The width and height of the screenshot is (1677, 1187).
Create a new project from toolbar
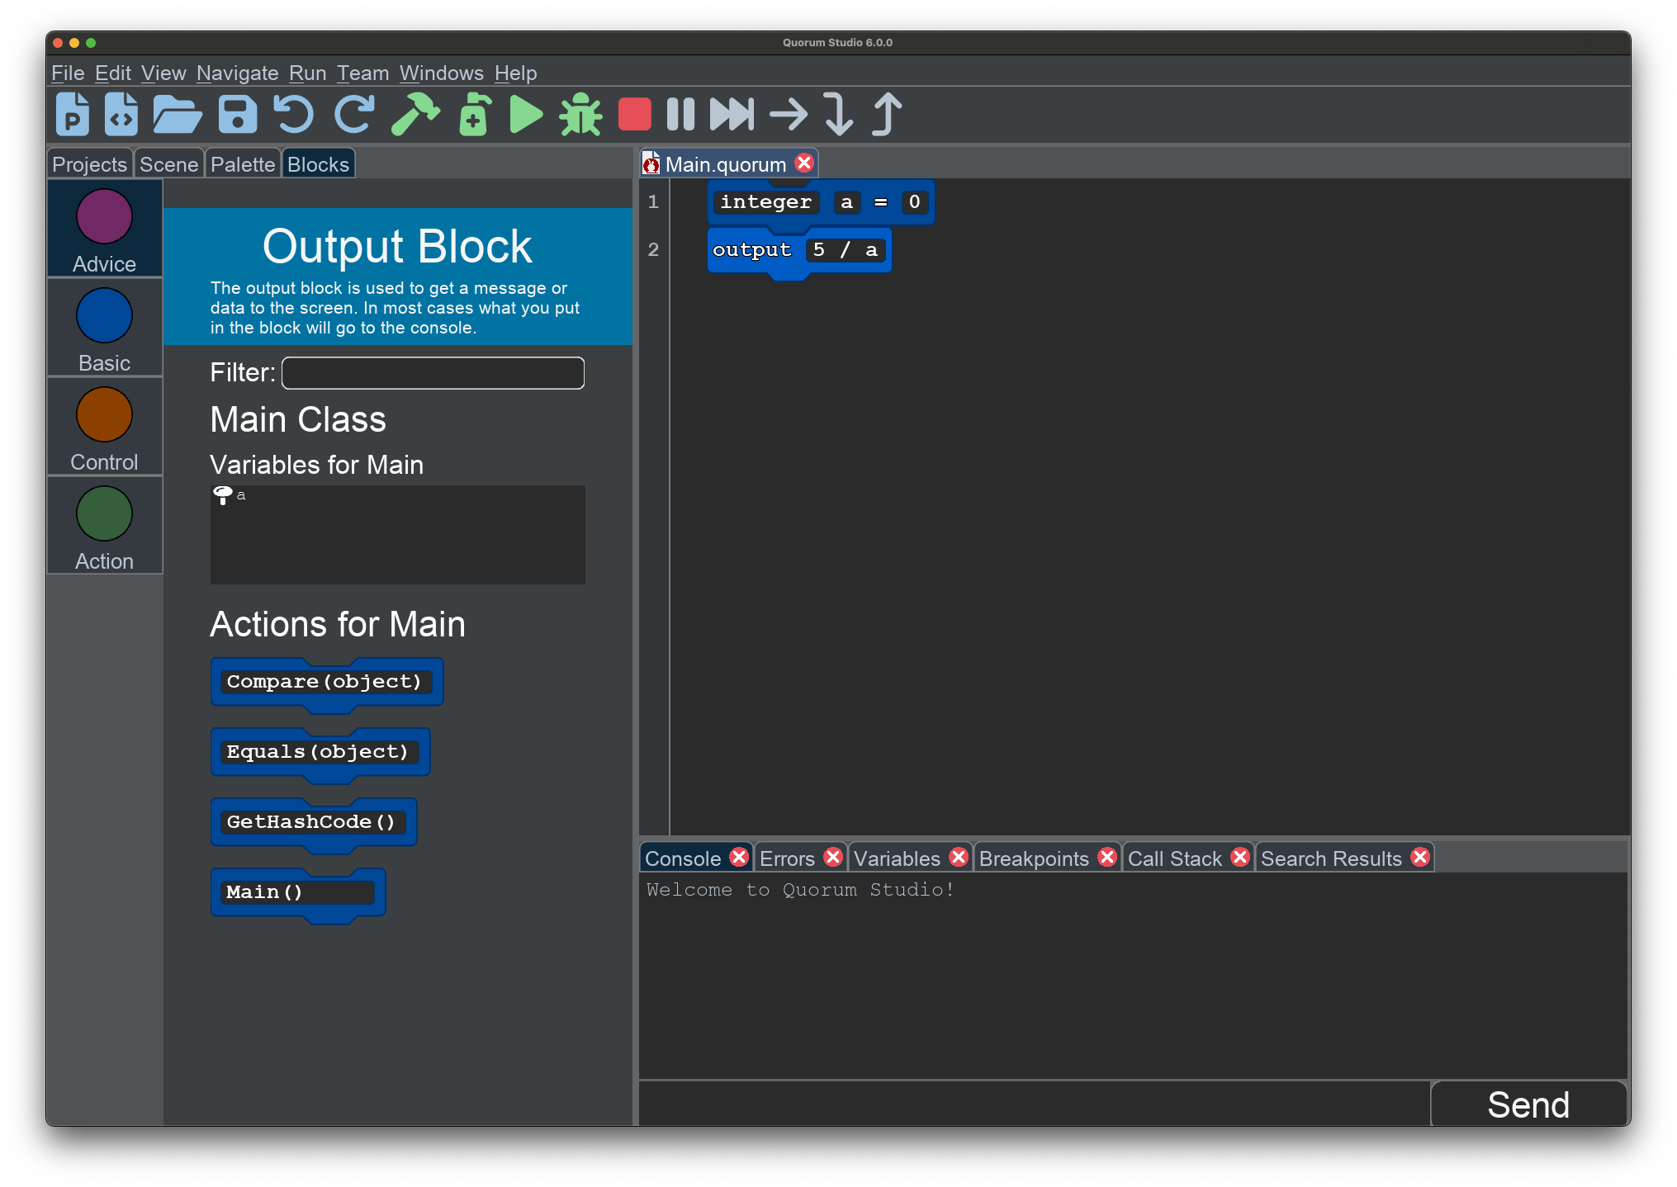(73, 114)
